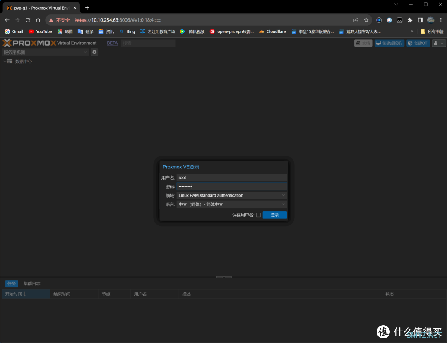Click the Proxmox logo in header
The height and width of the screenshot is (343, 447).
point(29,43)
